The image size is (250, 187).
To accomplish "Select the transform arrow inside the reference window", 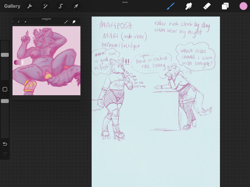I will pyautogui.click(x=25, y=22).
